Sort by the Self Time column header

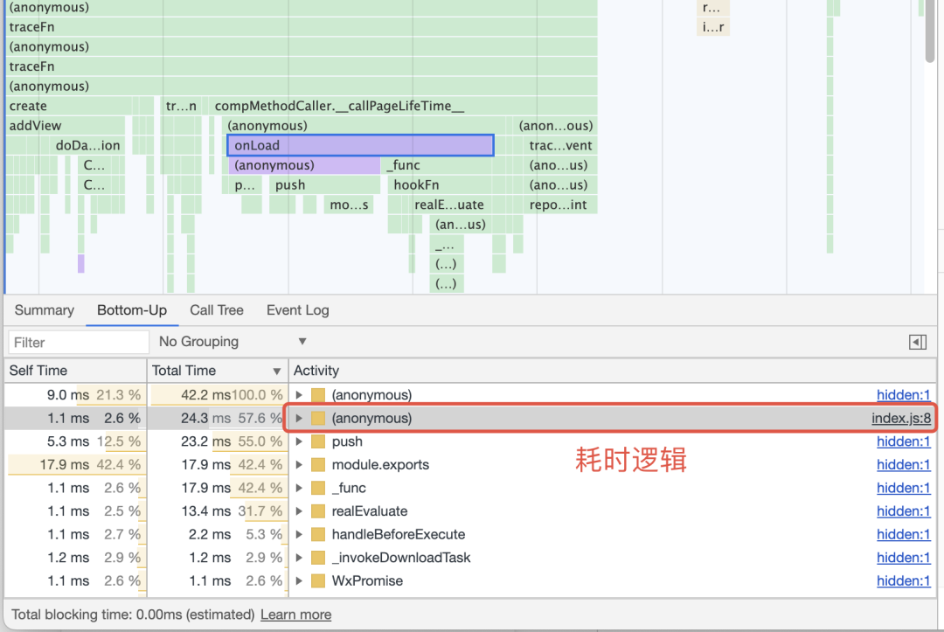74,371
